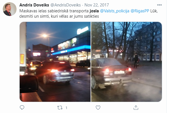Open left photo of shopping center traffic
The width and height of the screenshot is (170, 113).
[55, 62]
